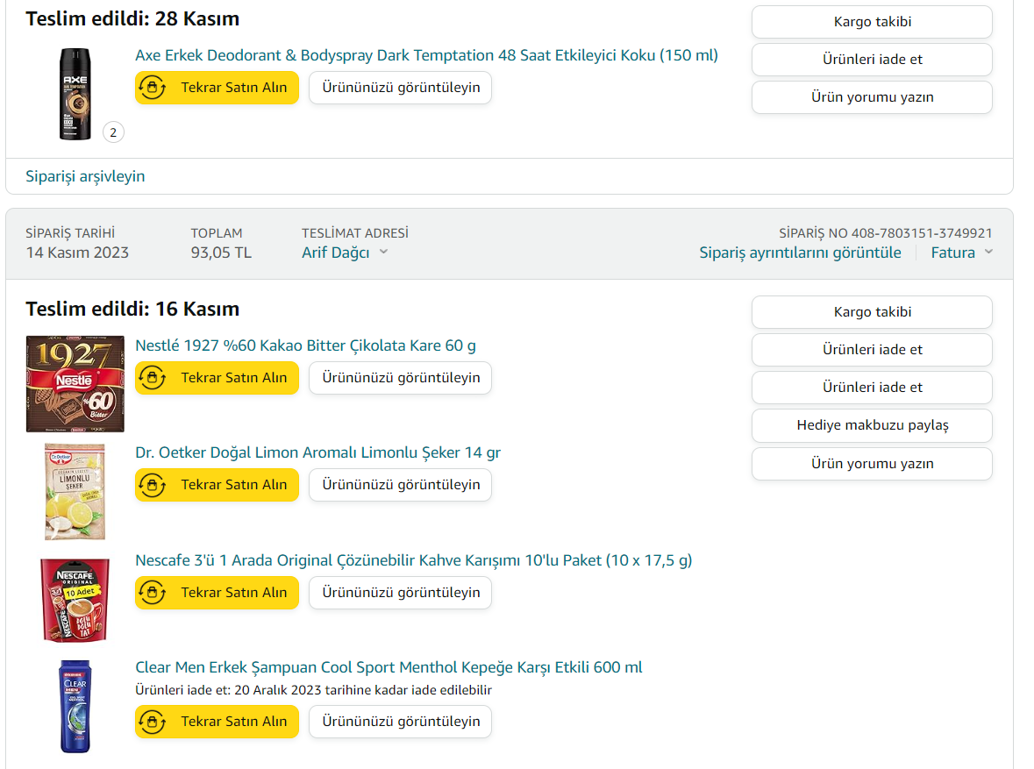Open the Dr. Oetker Limonlu Şeker link

(x=317, y=452)
